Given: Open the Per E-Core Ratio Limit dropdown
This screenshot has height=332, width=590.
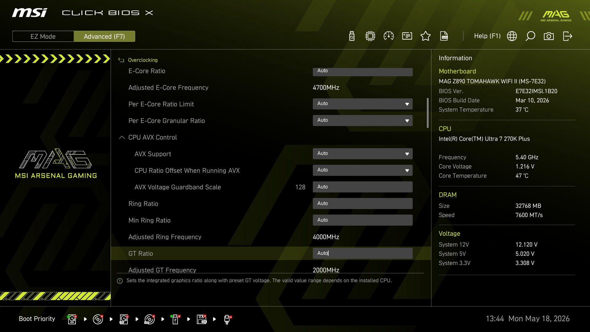Looking at the screenshot, I should (363, 104).
